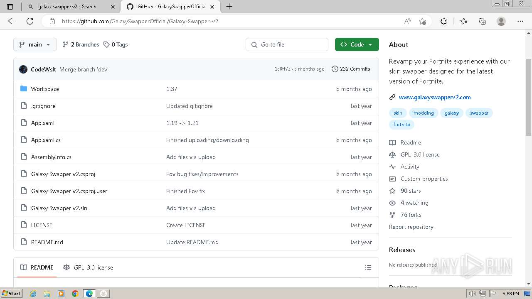Open the browser profile avatar

tap(501, 21)
